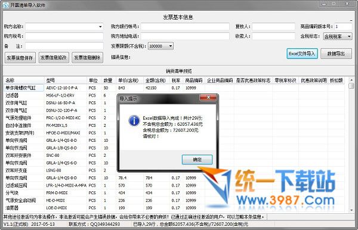Click model cell AEVC-12-10-I-P-A
Screen dimensions: 358x230
65,88
